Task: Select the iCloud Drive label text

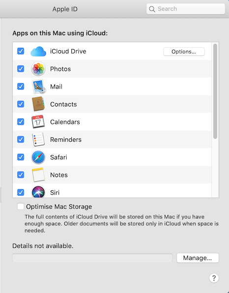Action: pos(68,51)
